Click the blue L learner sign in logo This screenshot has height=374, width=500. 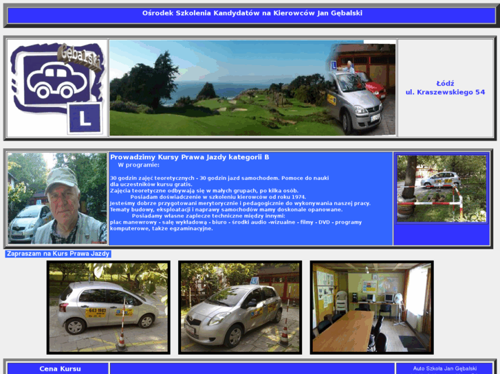point(85,118)
